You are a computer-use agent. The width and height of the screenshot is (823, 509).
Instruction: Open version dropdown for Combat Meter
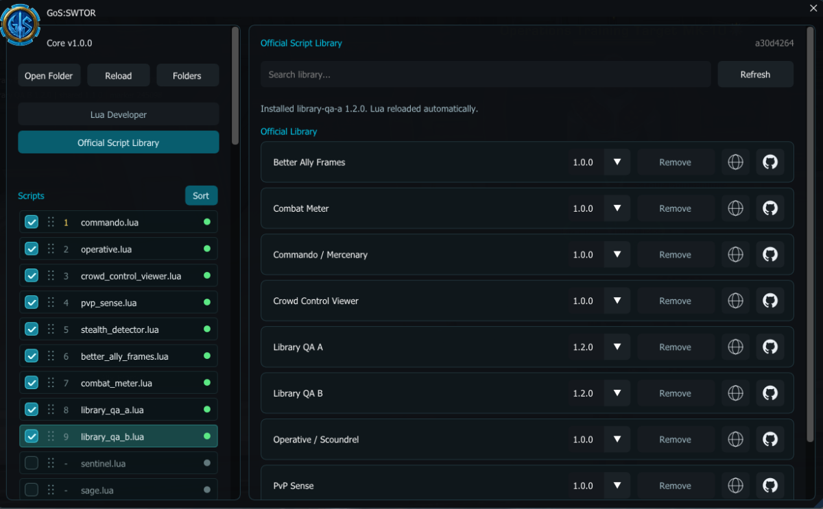point(617,208)
